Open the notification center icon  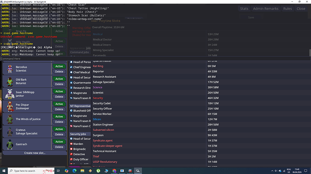point(306,171)
